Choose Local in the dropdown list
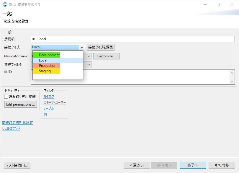239x173 pixels. point(58,60)
